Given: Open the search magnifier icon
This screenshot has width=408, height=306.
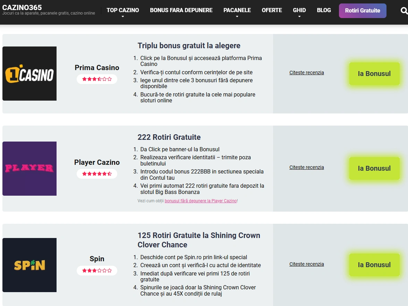Looking at the screenshot, I should coord(404,11).
